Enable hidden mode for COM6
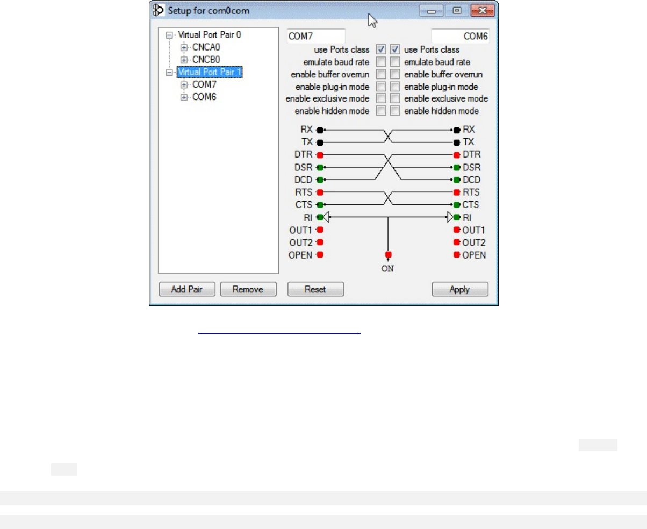 pos(395,111)
